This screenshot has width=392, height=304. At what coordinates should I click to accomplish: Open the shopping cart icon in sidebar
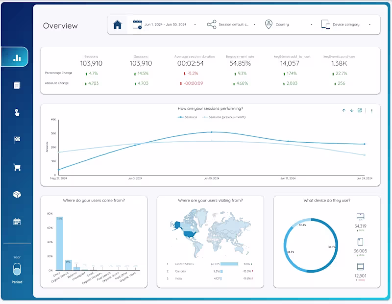click(17, 167)
